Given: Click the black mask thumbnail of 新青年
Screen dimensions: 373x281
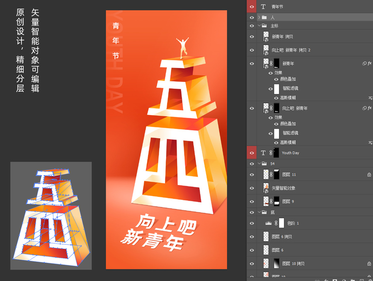Looking at the screenshot, I should point(276,63).
